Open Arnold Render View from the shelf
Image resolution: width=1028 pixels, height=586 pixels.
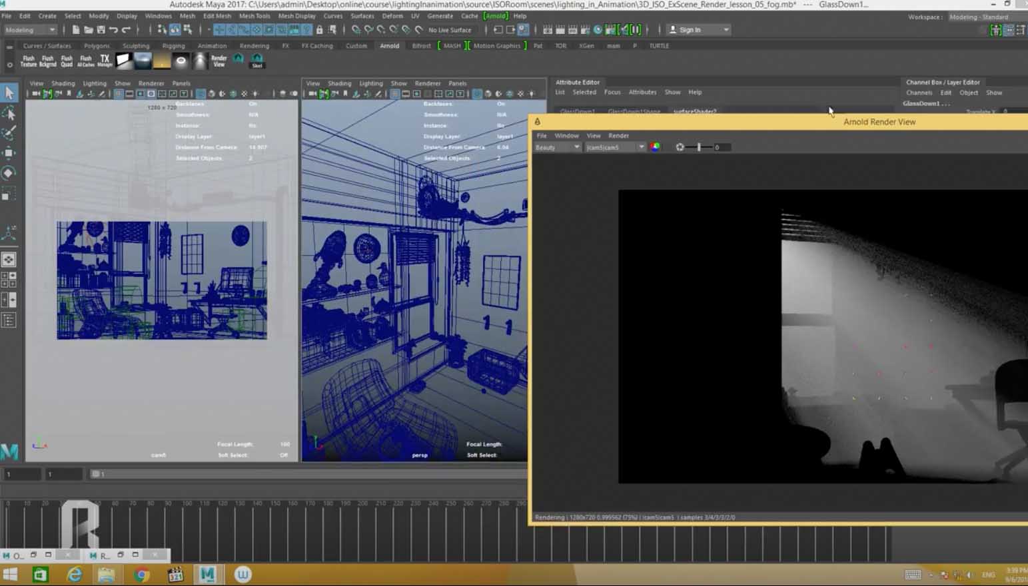click(x=219, y=61)
